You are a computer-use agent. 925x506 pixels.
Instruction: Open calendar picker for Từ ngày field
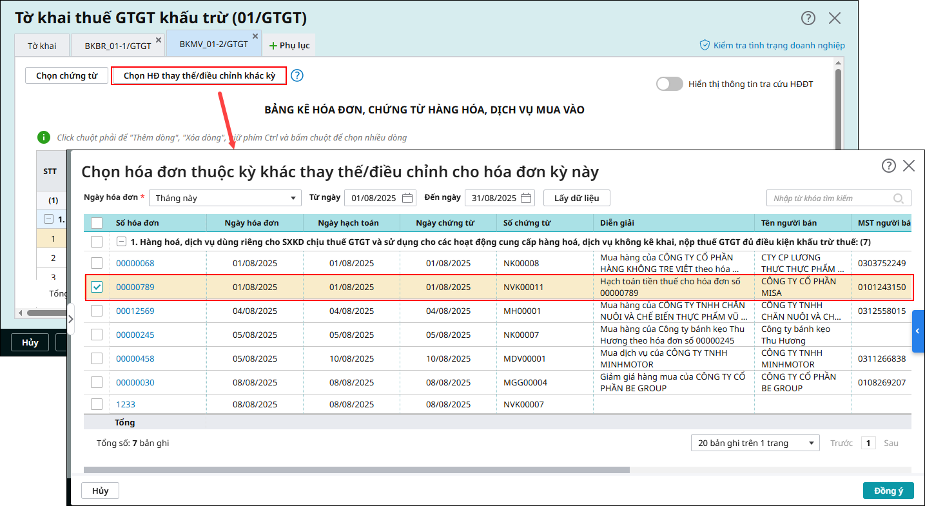(x=407, y=198)
